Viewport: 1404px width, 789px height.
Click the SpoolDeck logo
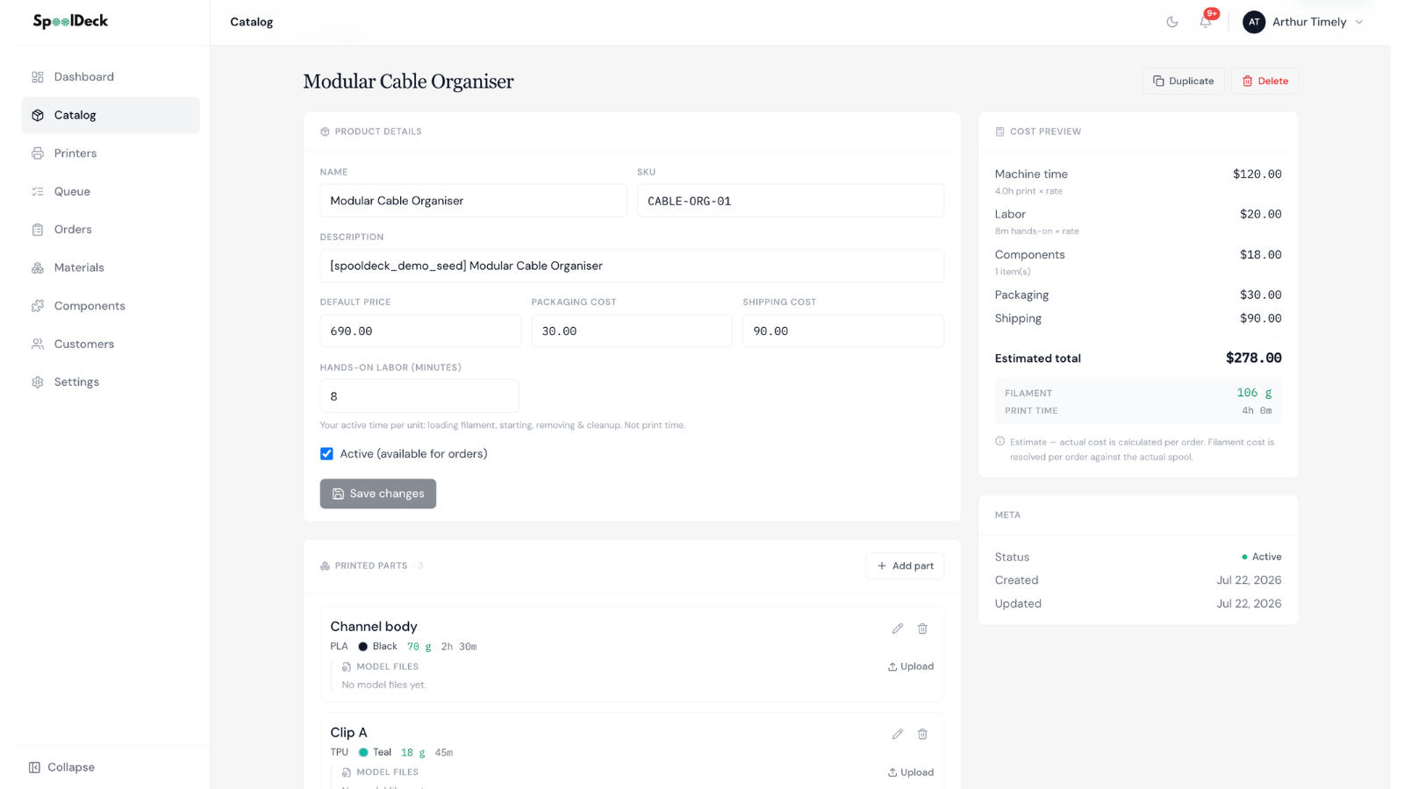point(70,21)
